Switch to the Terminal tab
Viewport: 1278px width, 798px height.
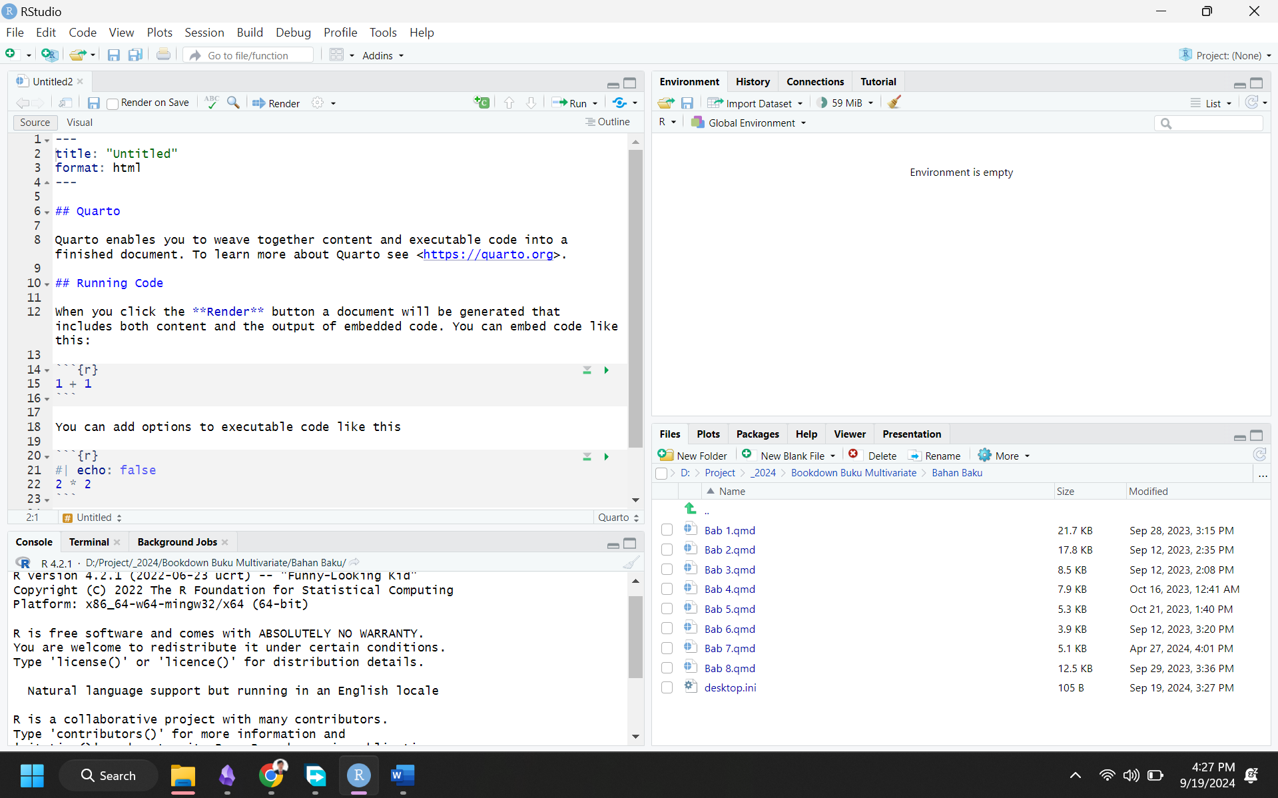(x=89, y=542)
